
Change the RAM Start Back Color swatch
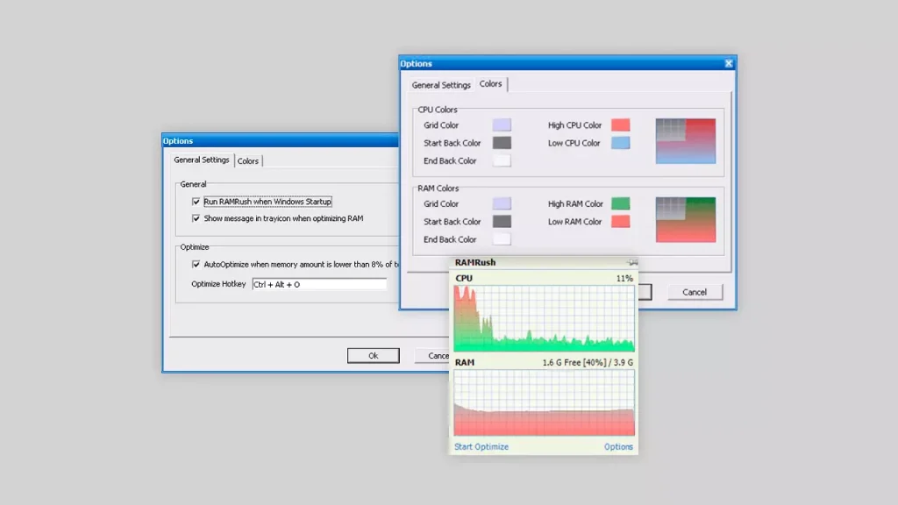(x=502, y=222)
